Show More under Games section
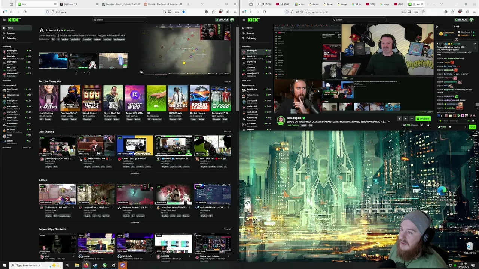Image resolution: width=479 pixels, height=269 pixels. tap(135, 222)
